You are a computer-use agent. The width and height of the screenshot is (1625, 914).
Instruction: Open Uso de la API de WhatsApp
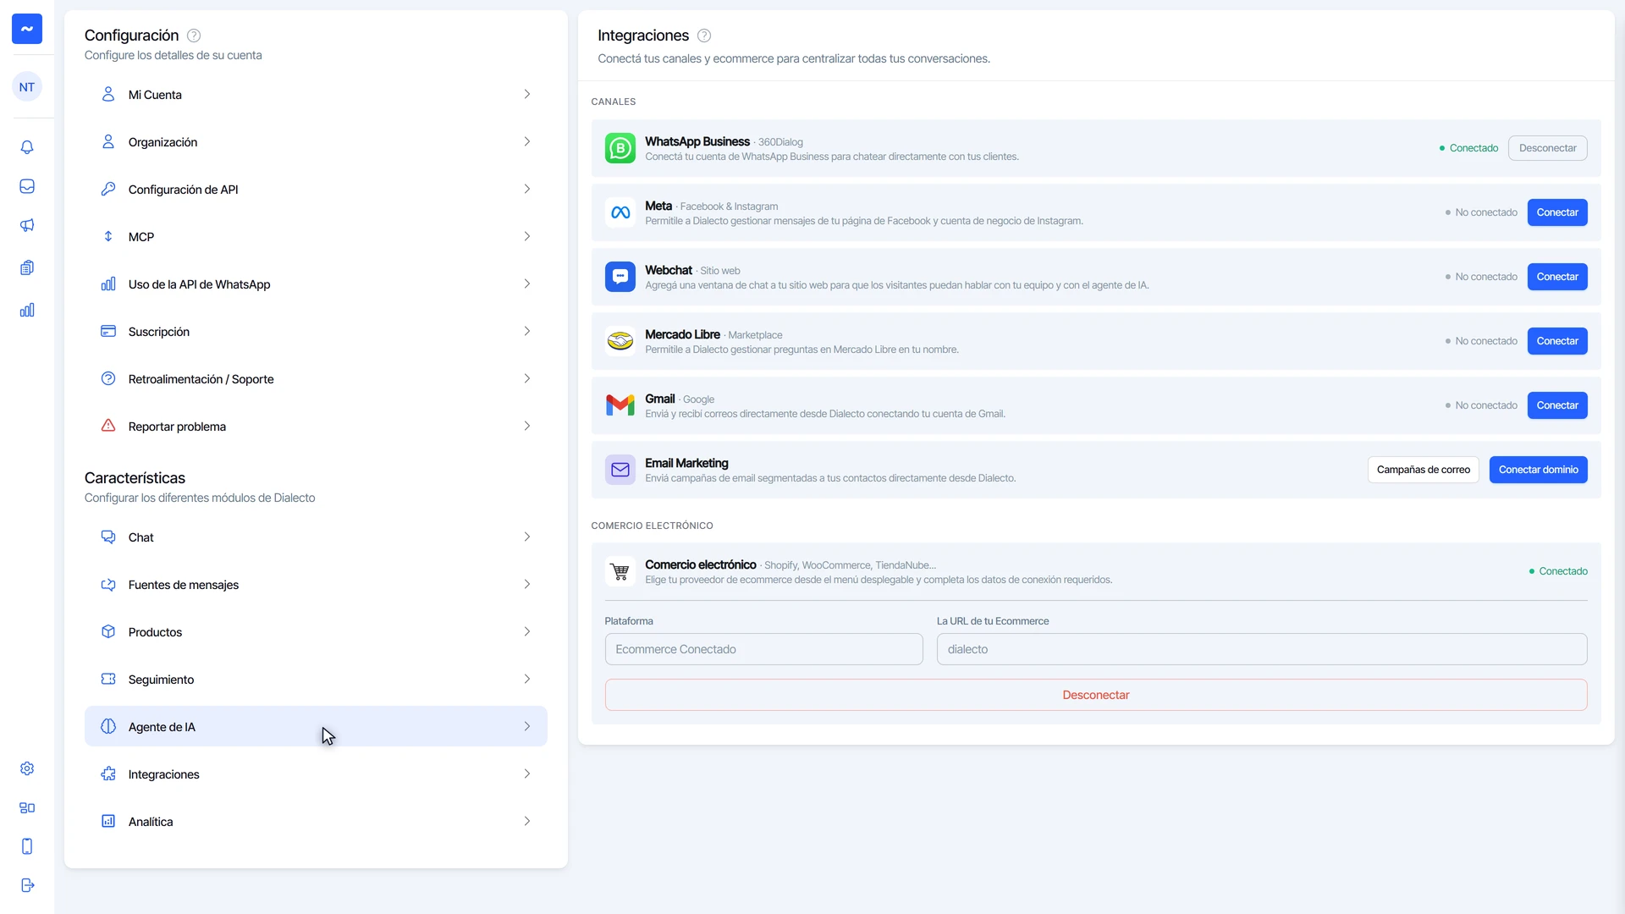[316, 284]
